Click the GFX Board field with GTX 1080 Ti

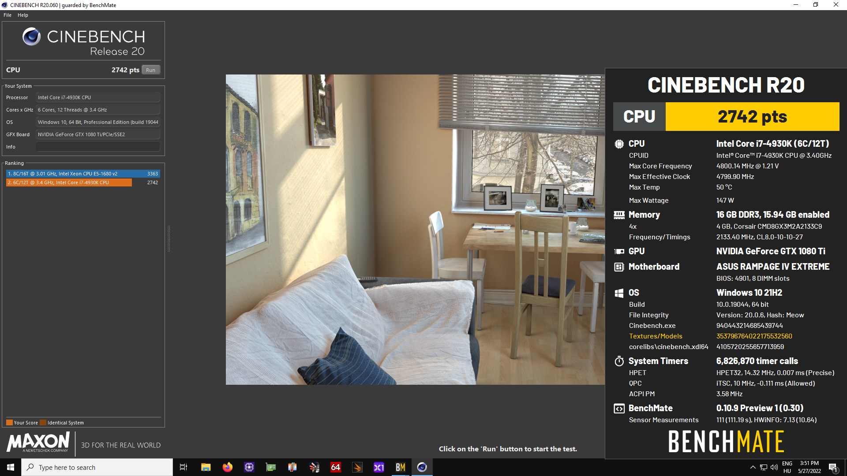click(x=98, y=134)
